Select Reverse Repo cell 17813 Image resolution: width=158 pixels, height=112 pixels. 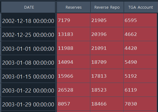point(107,76)
